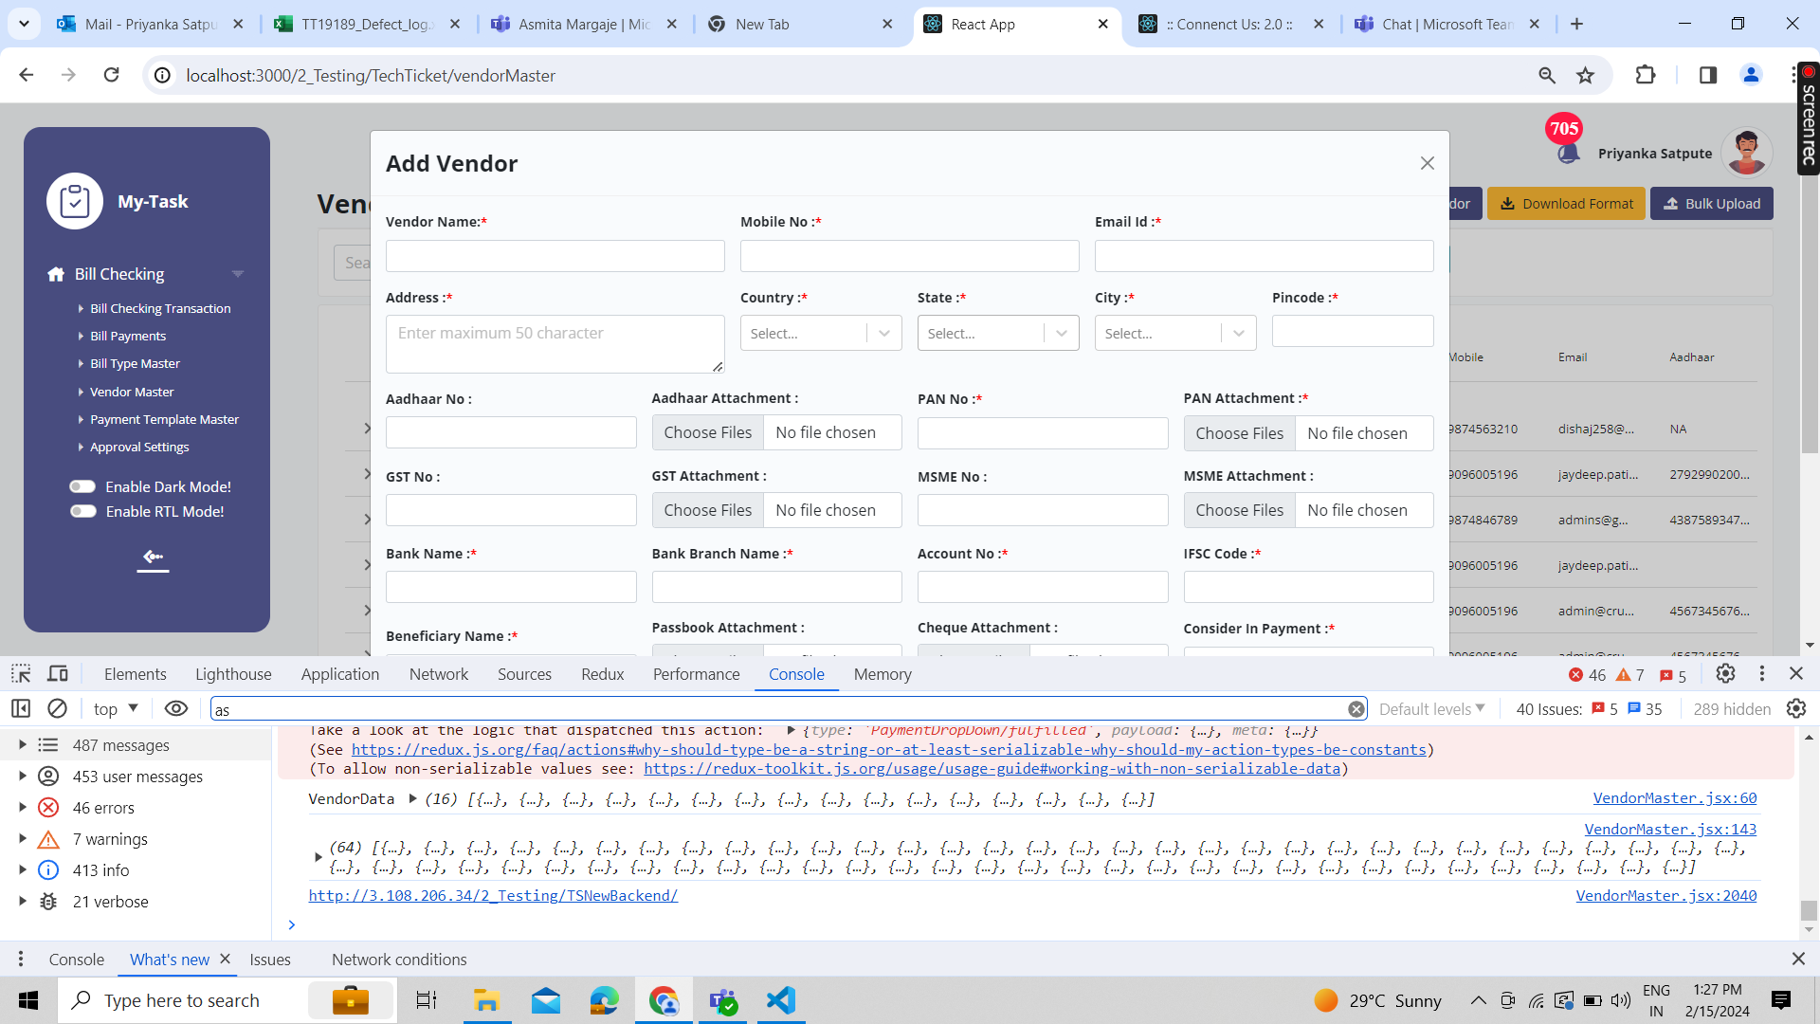
Task: Click the DevTools inspect element picker icon
Action: (x=21, y=674)
